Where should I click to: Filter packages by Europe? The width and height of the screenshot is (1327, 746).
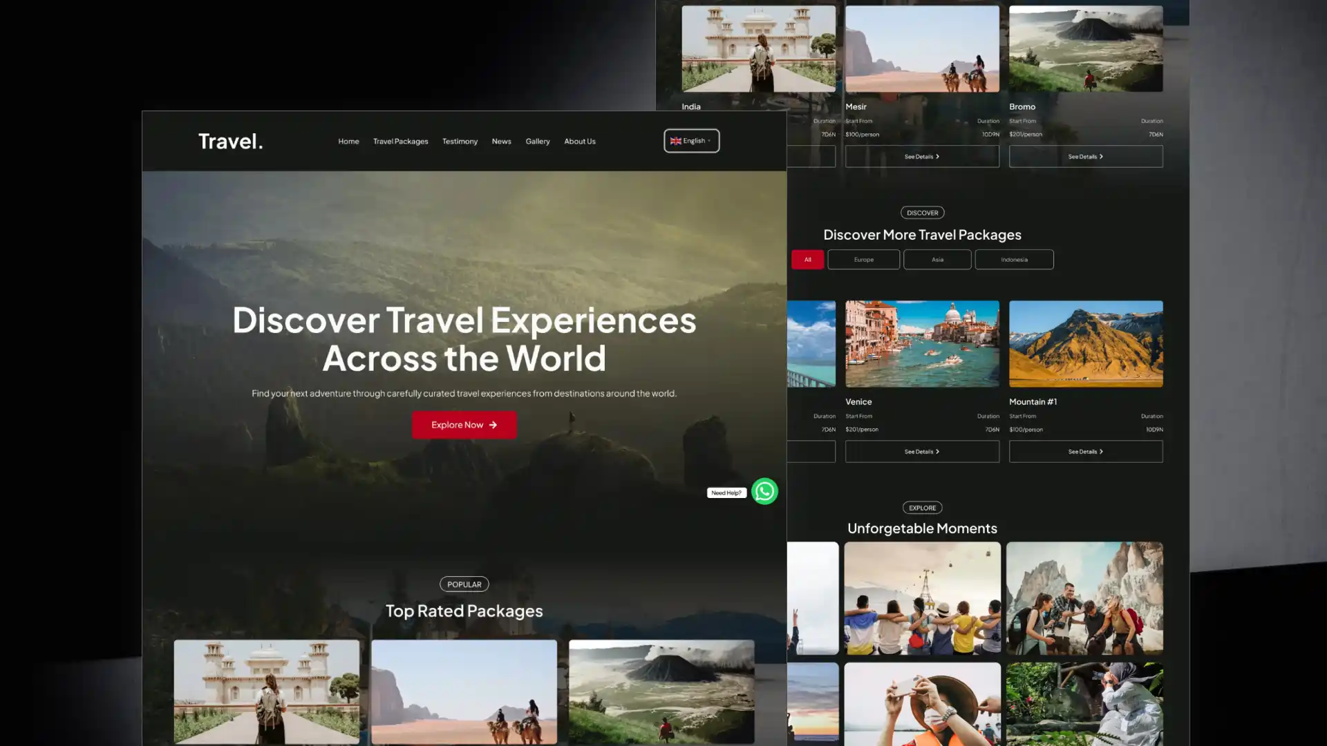tap(863, 260)
